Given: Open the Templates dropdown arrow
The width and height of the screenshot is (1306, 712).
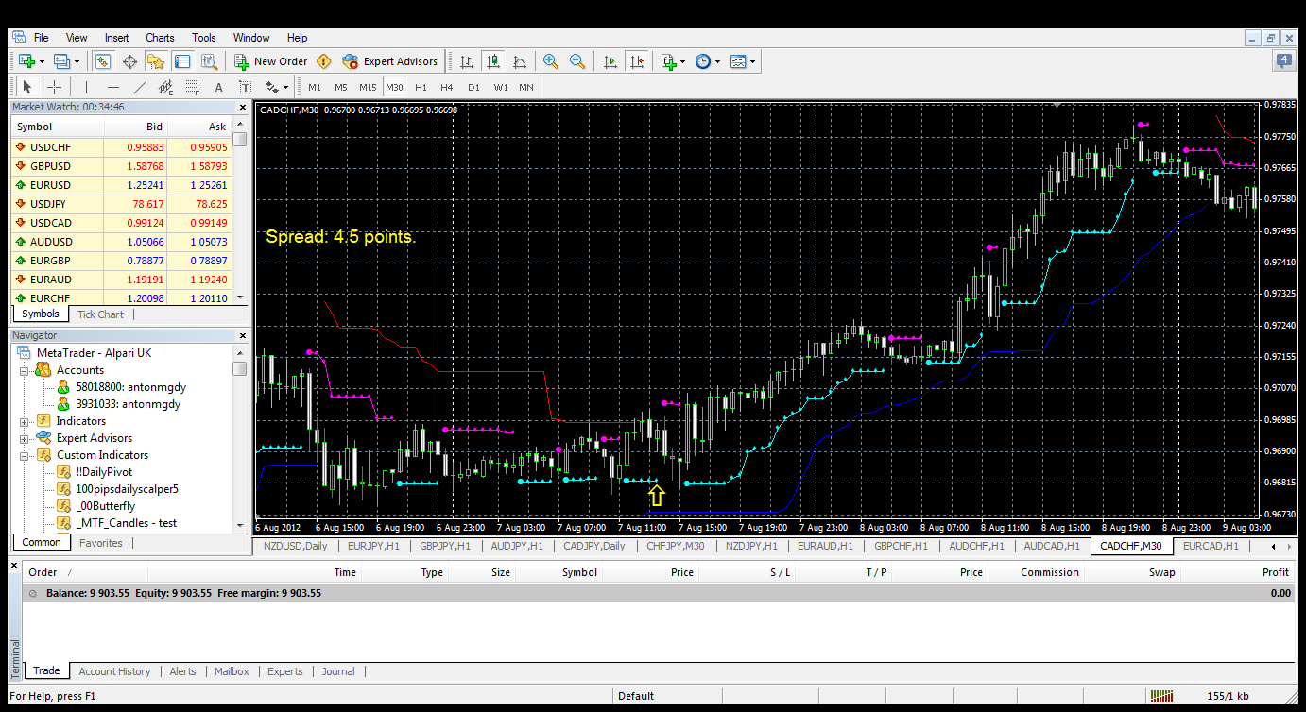Looking at the screenshot, I should 752,61.
